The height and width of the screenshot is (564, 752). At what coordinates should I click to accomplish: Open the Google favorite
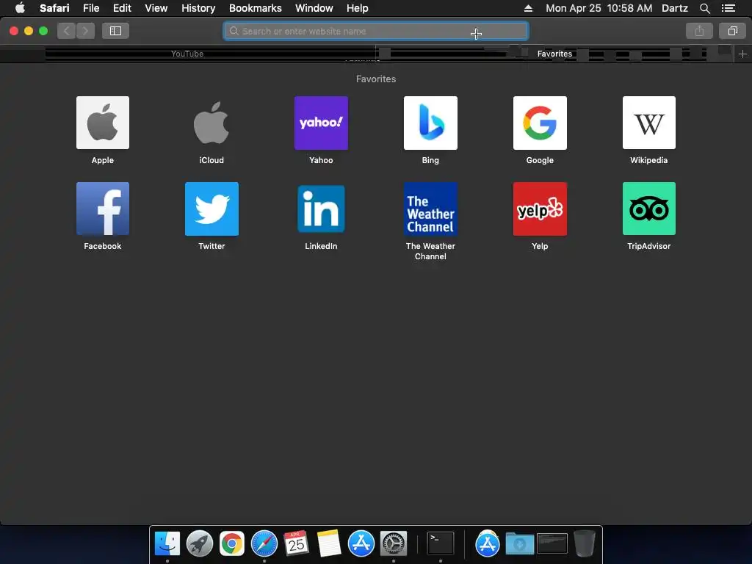(540, 123)
